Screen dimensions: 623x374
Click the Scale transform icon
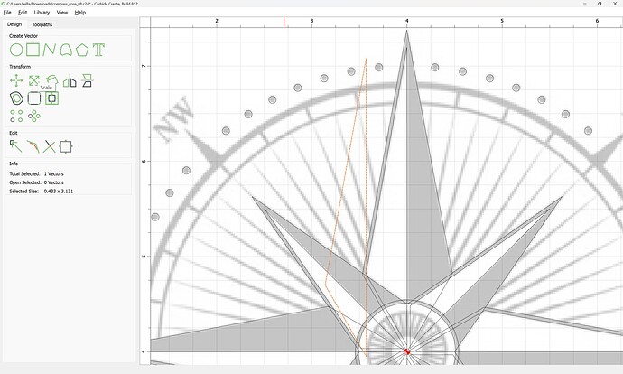click(33, 81)
